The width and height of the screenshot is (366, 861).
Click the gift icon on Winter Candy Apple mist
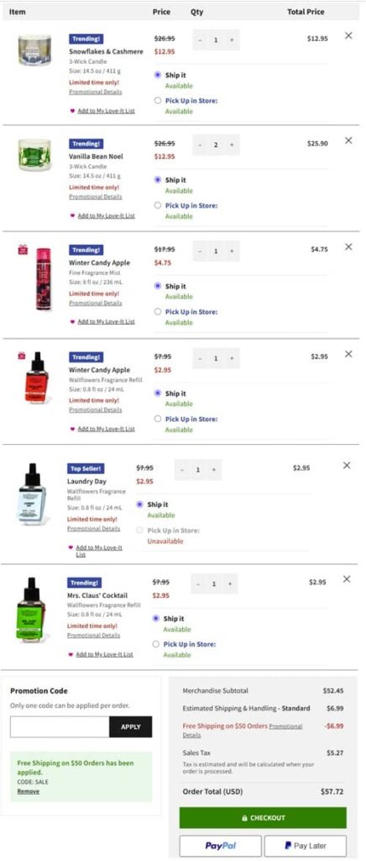point(23,250)
